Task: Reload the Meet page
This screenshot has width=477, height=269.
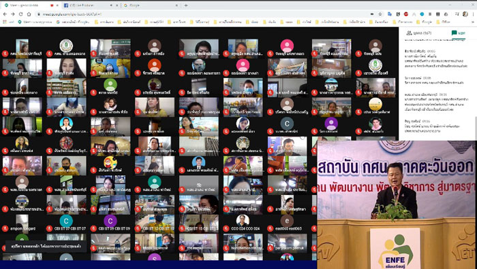Action: (20, 14)
